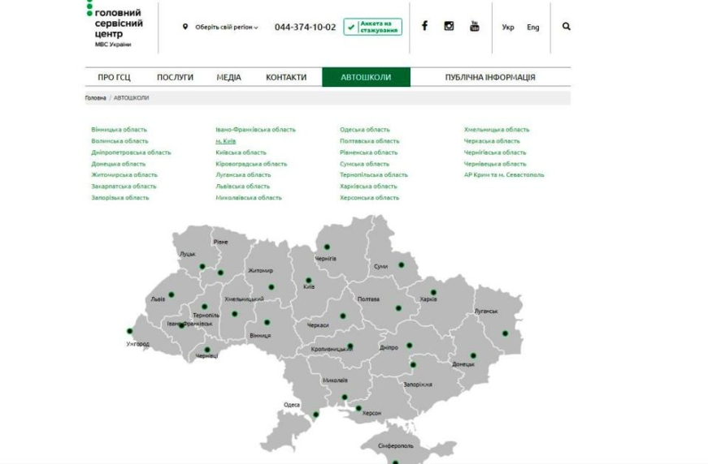Open the ПУБЛІЧНА ІНФОРМАЦІЯ menu
708x464 pixels.
point(489,78)
